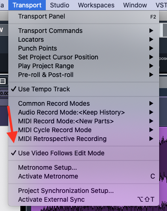Screen dimensions: 167x211
Task: Expand the Locators submenu
Action: (84, 39)
